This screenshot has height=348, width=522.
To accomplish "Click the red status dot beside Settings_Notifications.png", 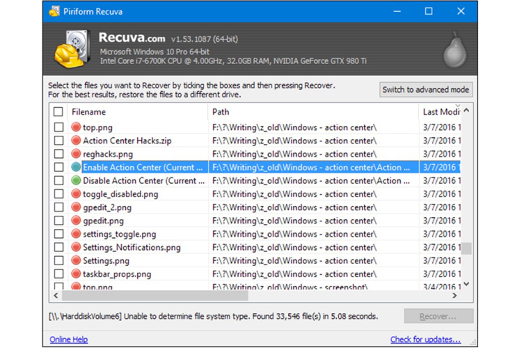I will pyautogui.click(x=76, y=247).
